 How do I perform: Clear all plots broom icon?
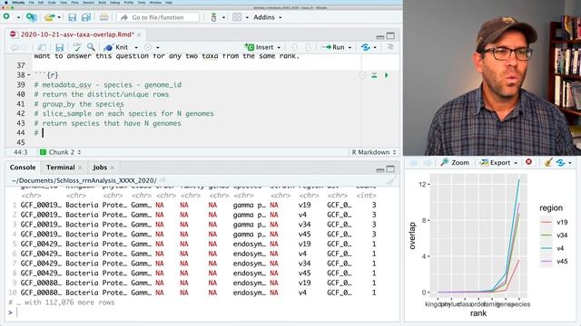[548, 162]
